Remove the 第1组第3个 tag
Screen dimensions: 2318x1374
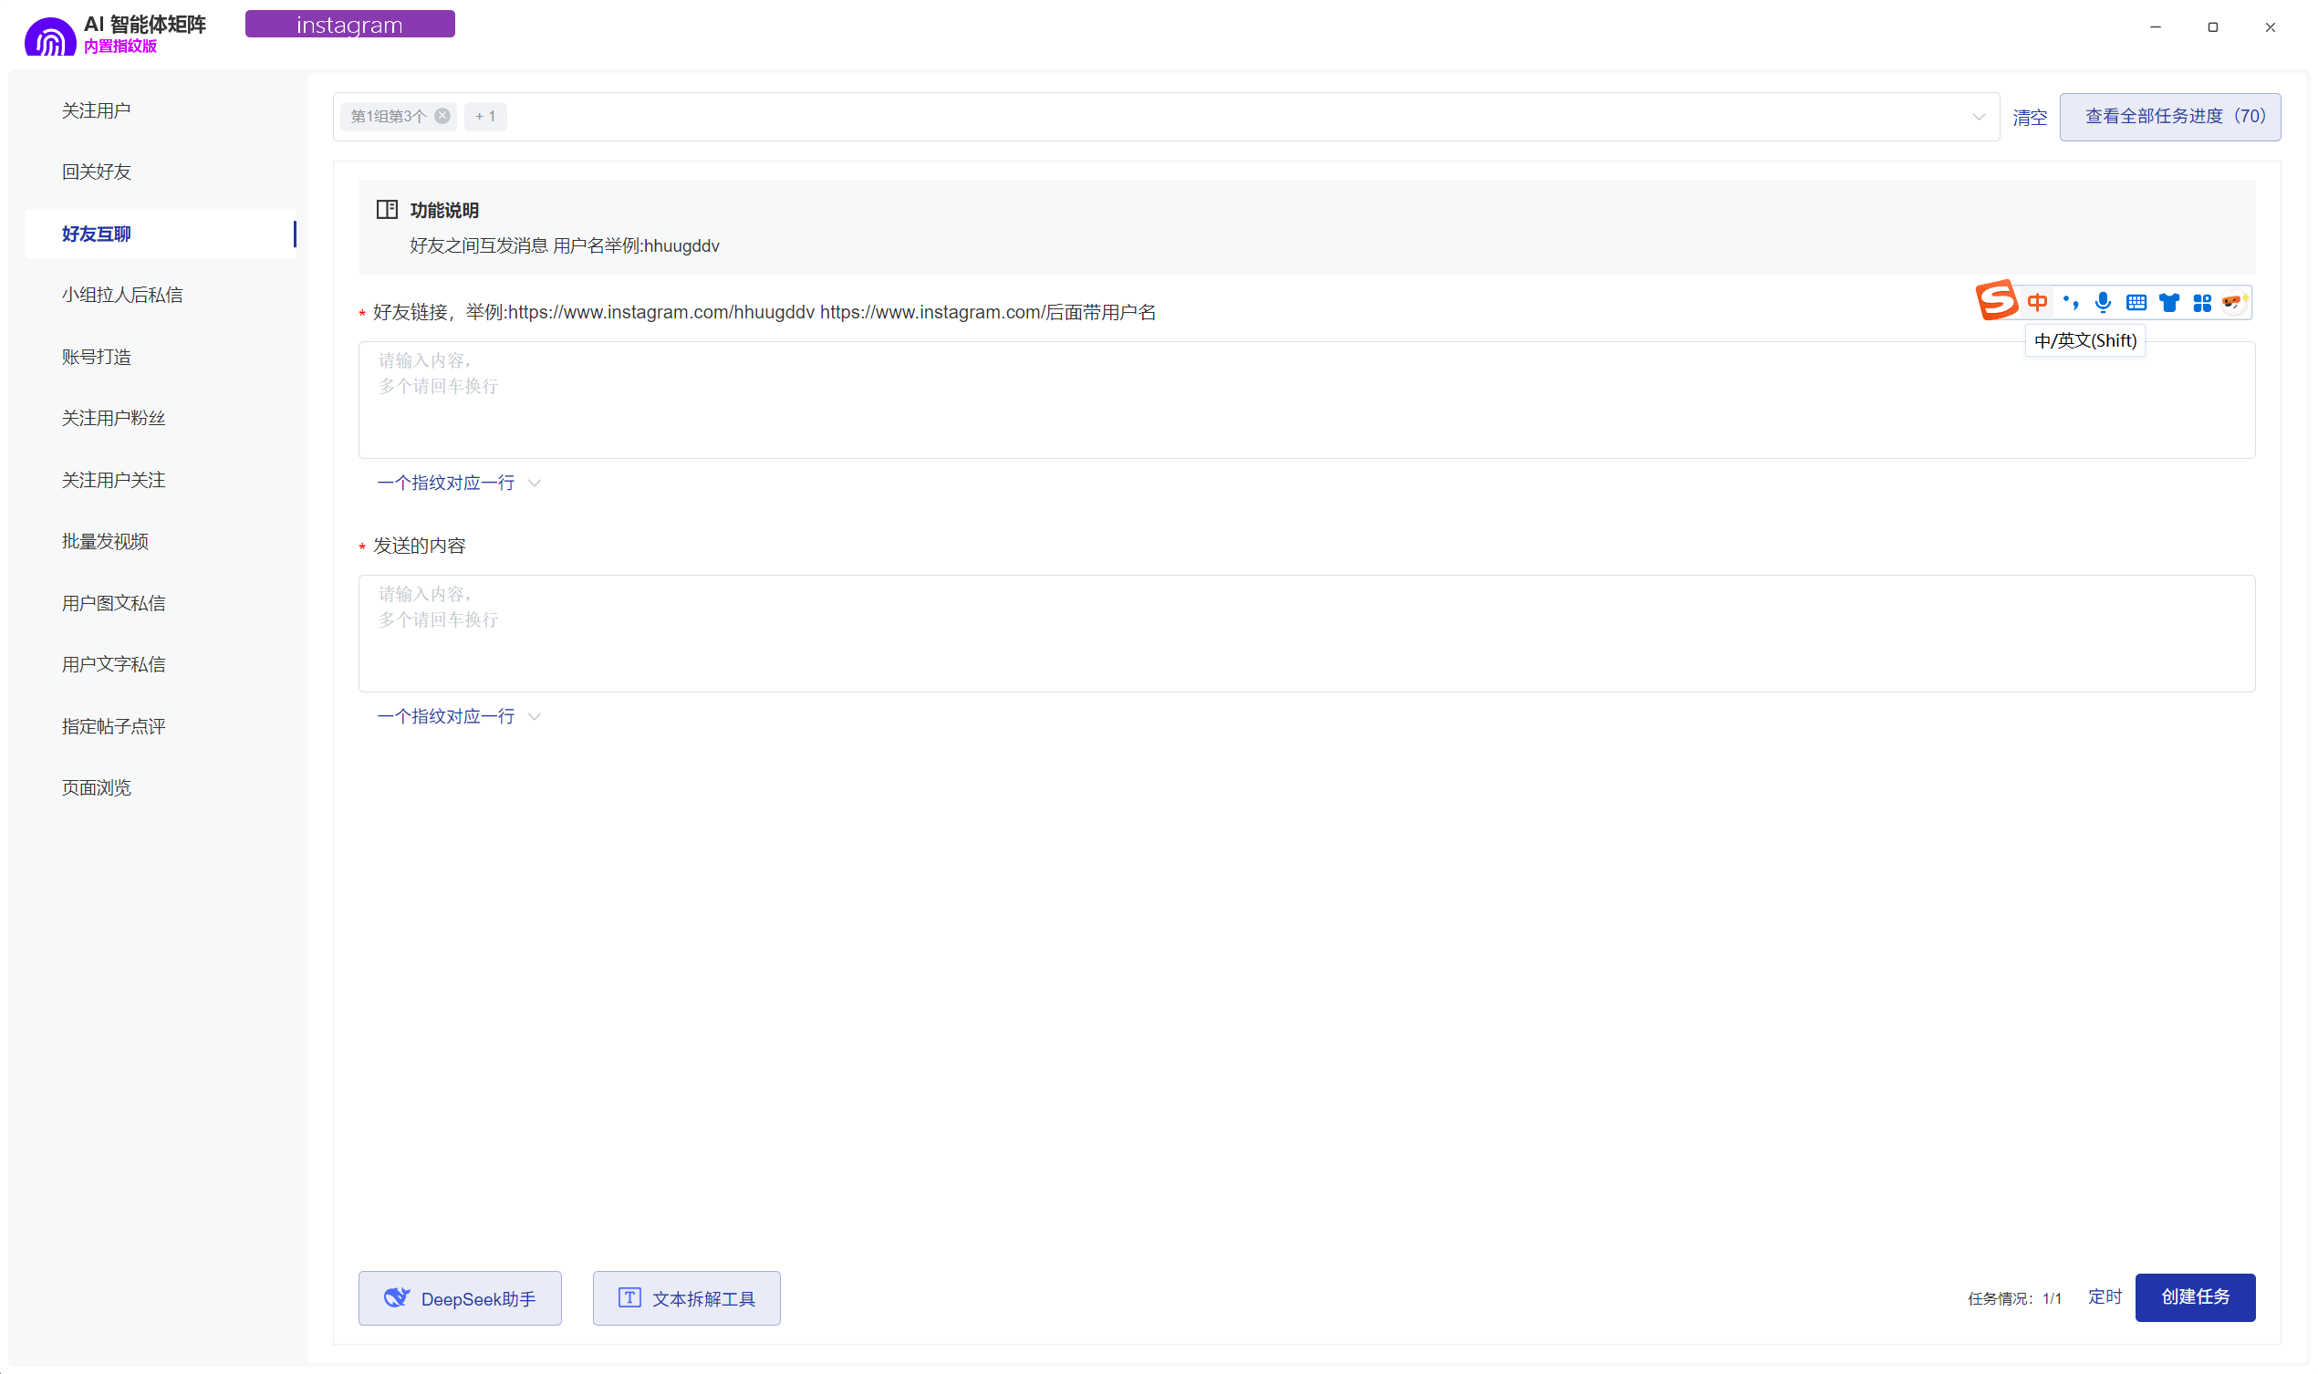[442, 116]
